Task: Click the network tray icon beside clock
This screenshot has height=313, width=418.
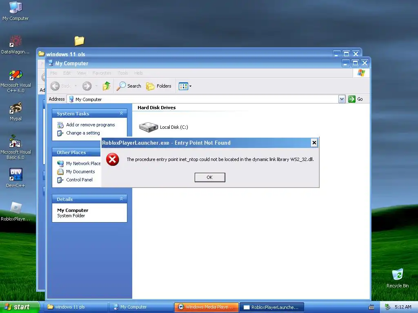Action: (x=388, y=307)
